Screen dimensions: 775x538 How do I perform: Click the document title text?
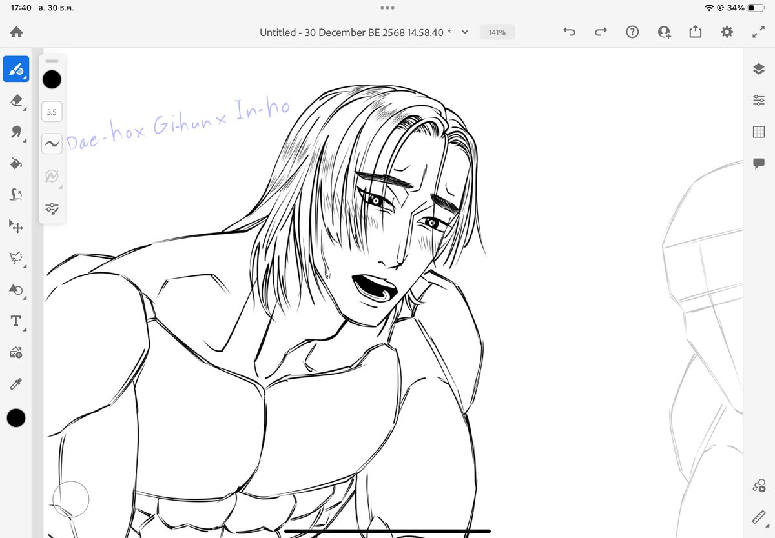[x=356, y=32]
